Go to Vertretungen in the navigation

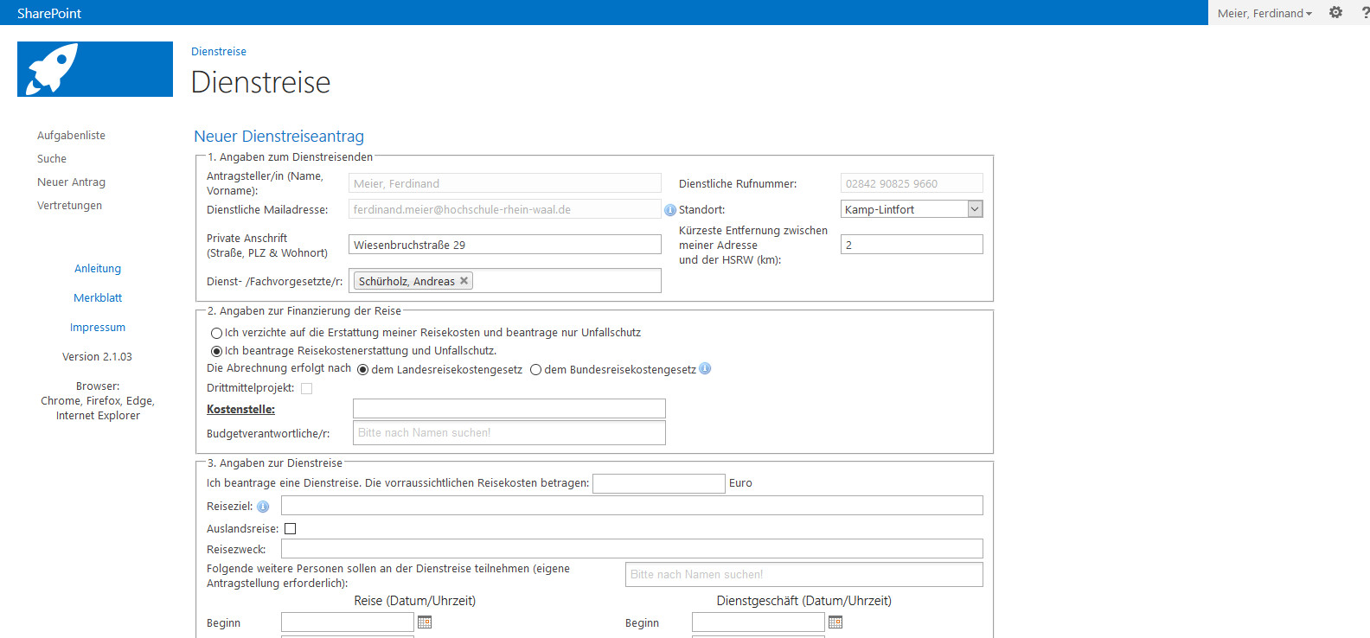pos(69,206)
